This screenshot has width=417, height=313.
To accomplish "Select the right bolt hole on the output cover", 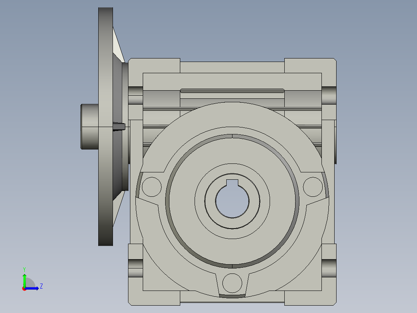I will coord(313,187).
